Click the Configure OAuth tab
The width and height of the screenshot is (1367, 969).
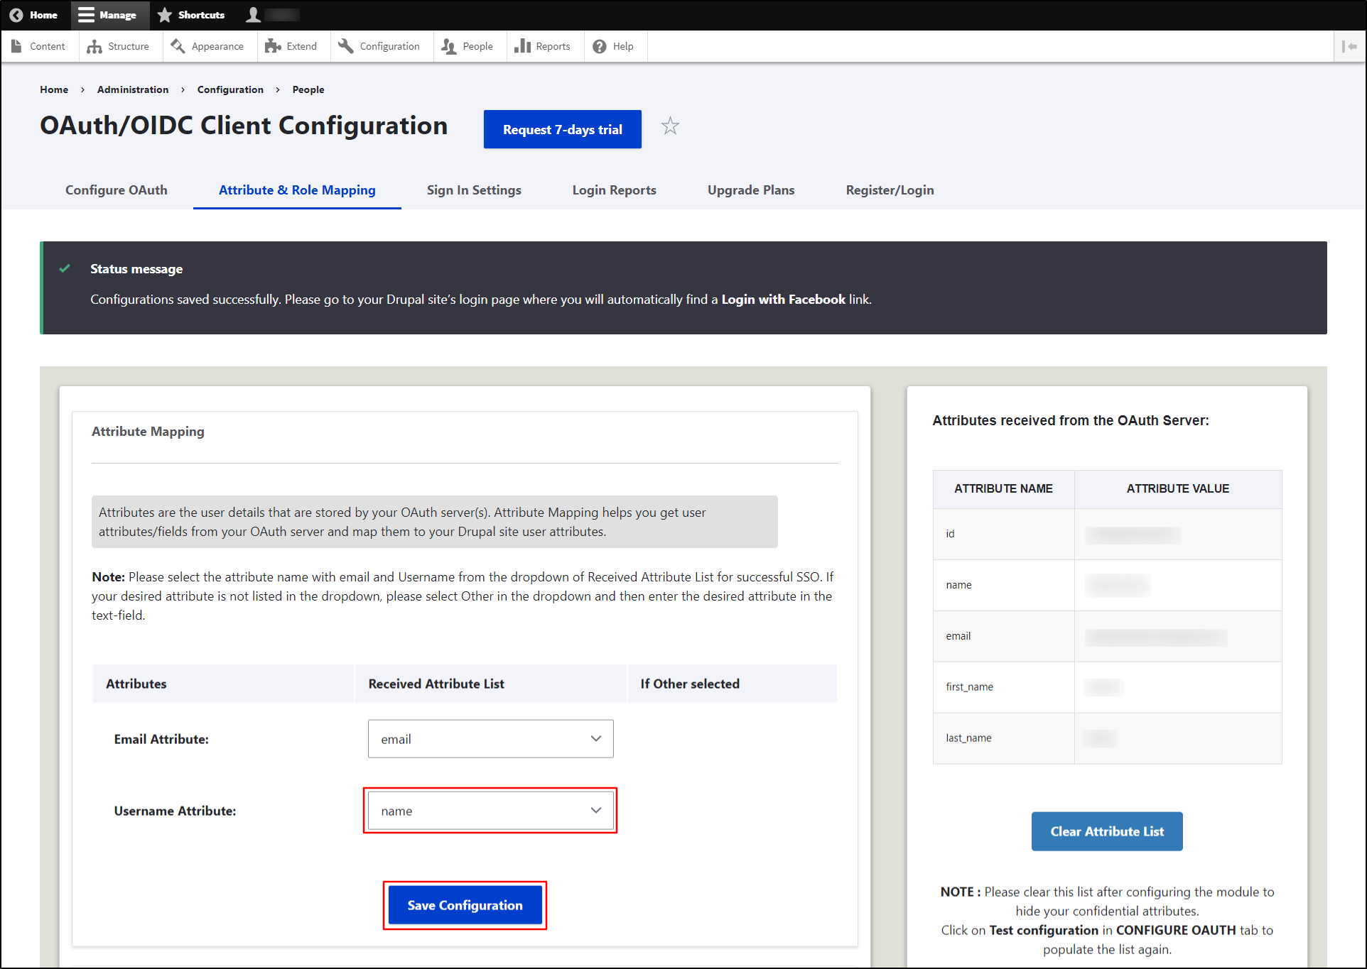115,190
